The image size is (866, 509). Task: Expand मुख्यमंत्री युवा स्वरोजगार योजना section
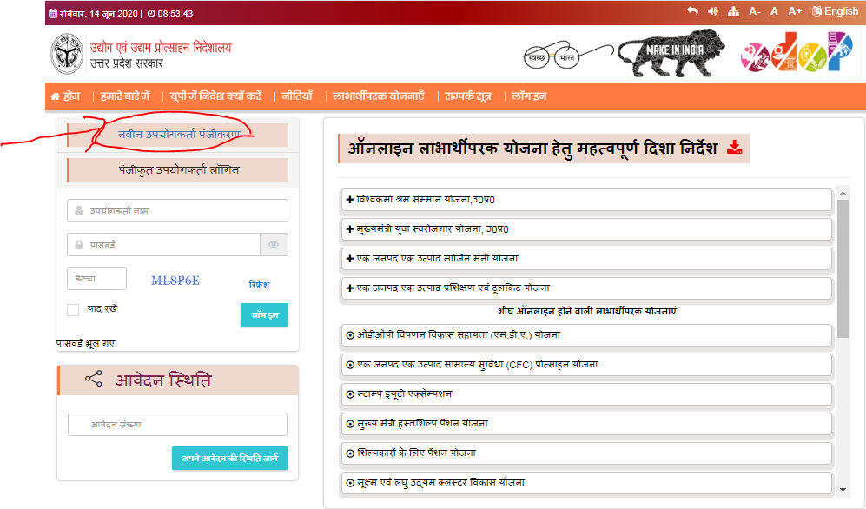tap(588, 229)
